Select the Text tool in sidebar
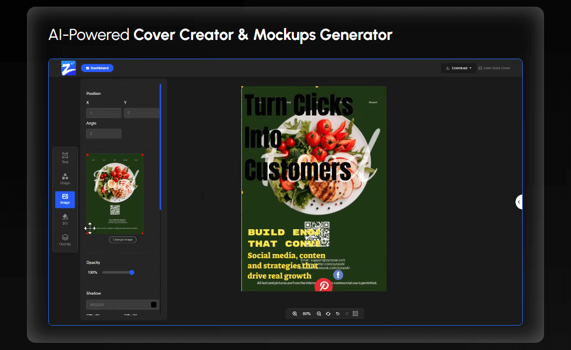This screenshot has height=350, width=571. 65,158
